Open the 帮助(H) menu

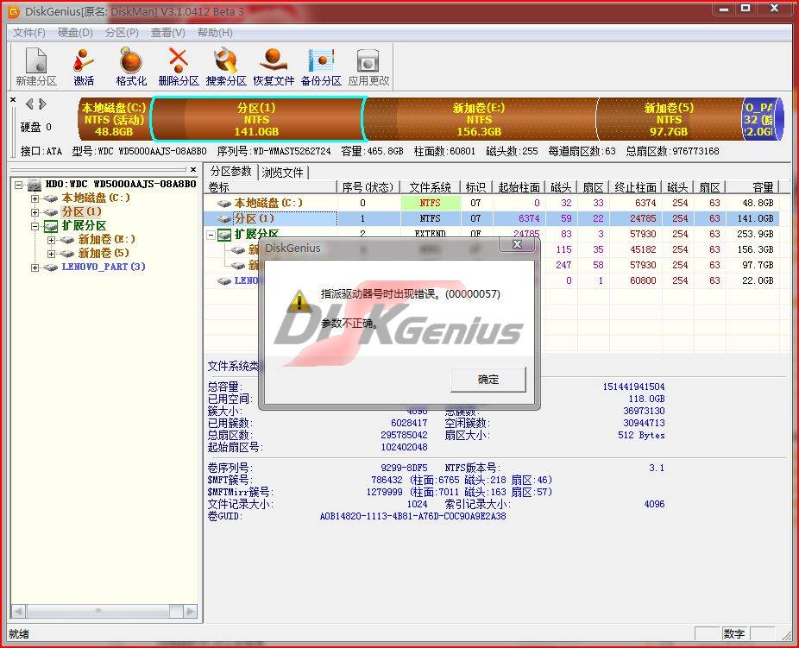click(x=215, y=33)
